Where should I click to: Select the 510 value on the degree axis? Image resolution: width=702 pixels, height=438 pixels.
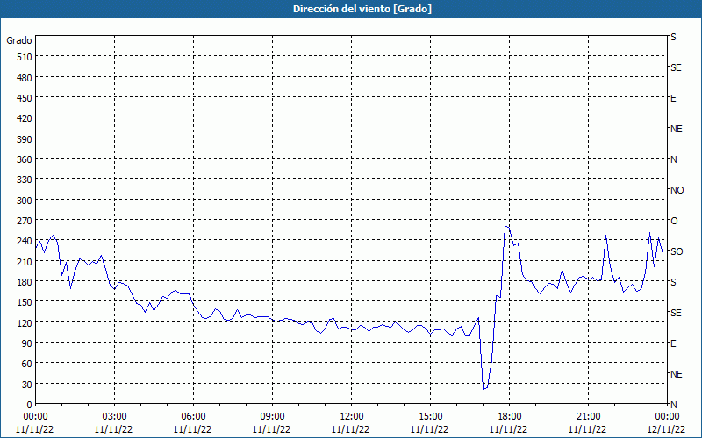pyautogui.click(x=25, y=57)
